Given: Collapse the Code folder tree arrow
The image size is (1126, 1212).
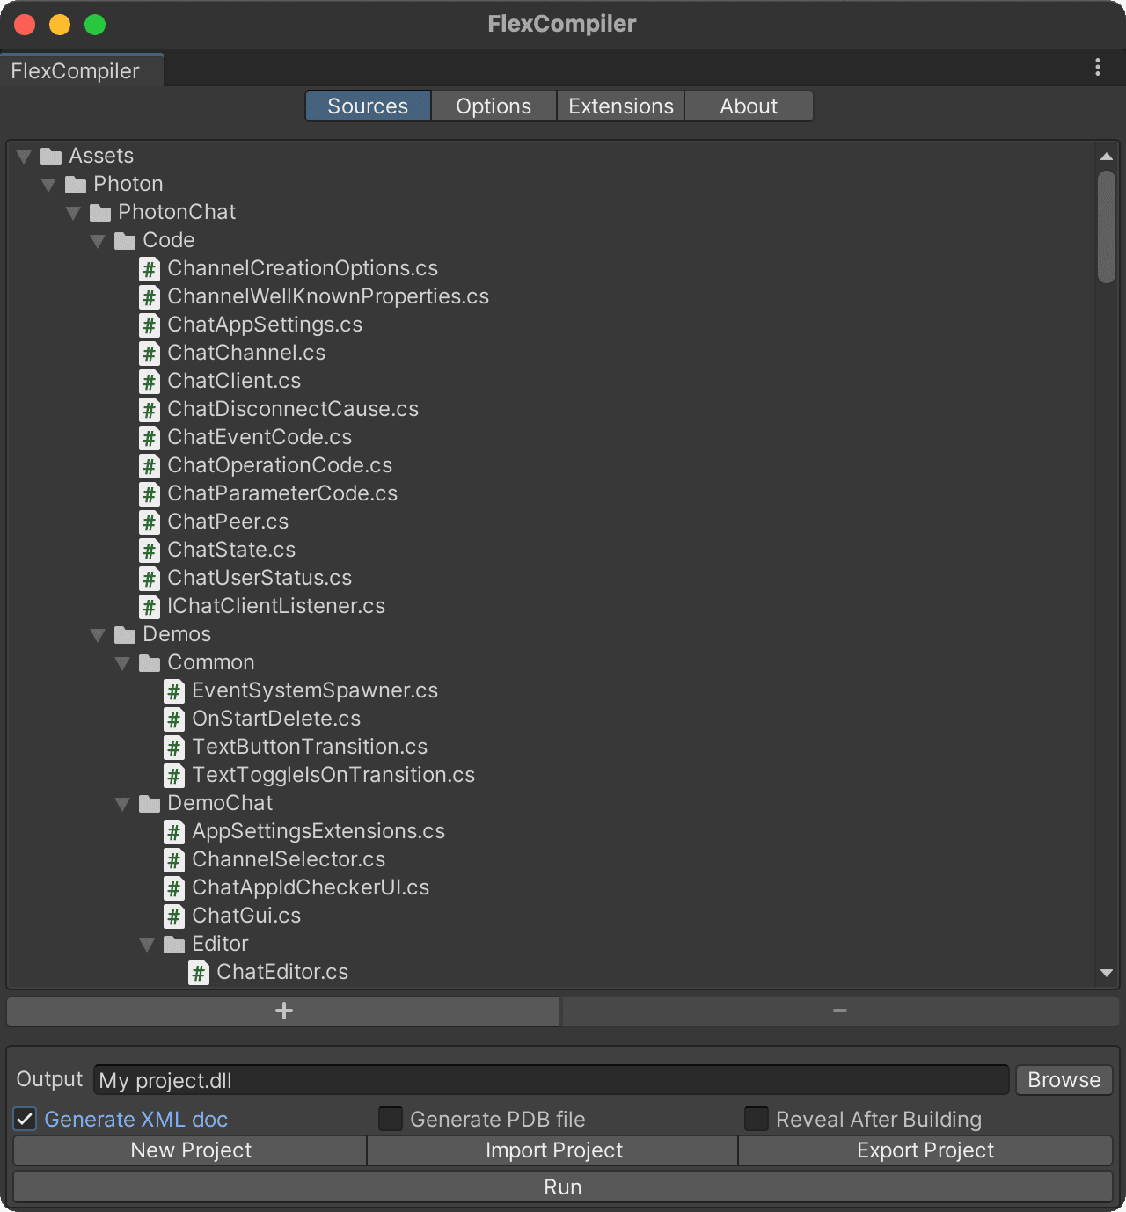Looking at the screenshot, I should click(x=98, y=241).
